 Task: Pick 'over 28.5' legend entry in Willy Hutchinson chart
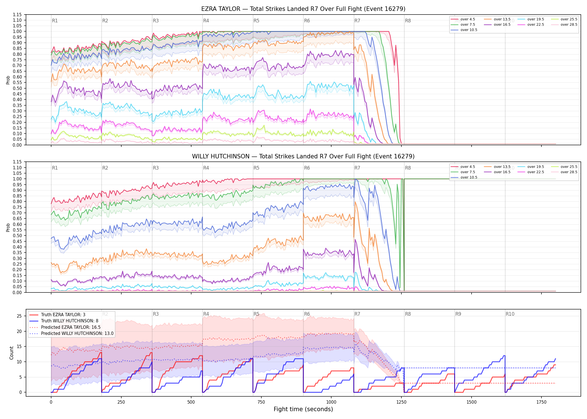click(x=564, y=172)
